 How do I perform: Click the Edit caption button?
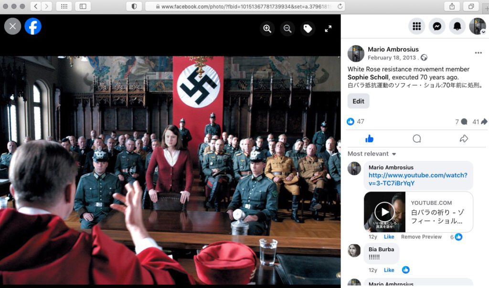tap(358, 101)
